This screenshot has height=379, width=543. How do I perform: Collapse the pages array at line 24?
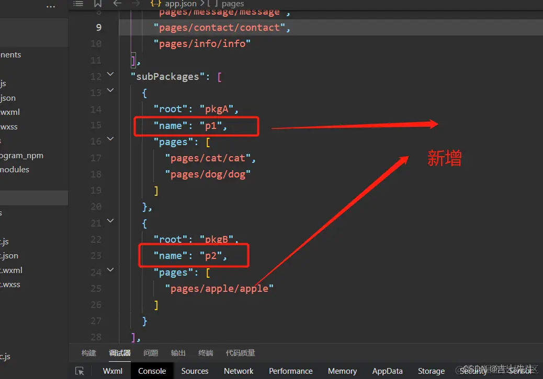pyautogui.click(x=110, y=270)
